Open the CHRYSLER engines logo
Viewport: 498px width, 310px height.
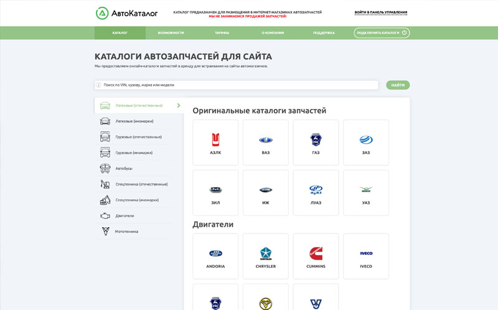click(x=266, y=253)
